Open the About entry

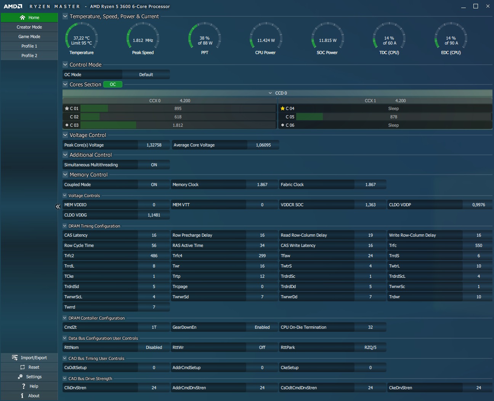[x=29, y=396]
